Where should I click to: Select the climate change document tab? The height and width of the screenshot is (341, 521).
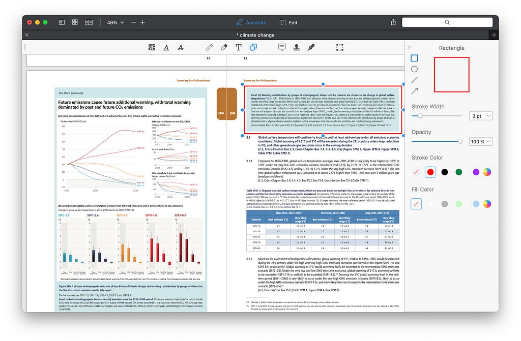(x=255, y=35)
